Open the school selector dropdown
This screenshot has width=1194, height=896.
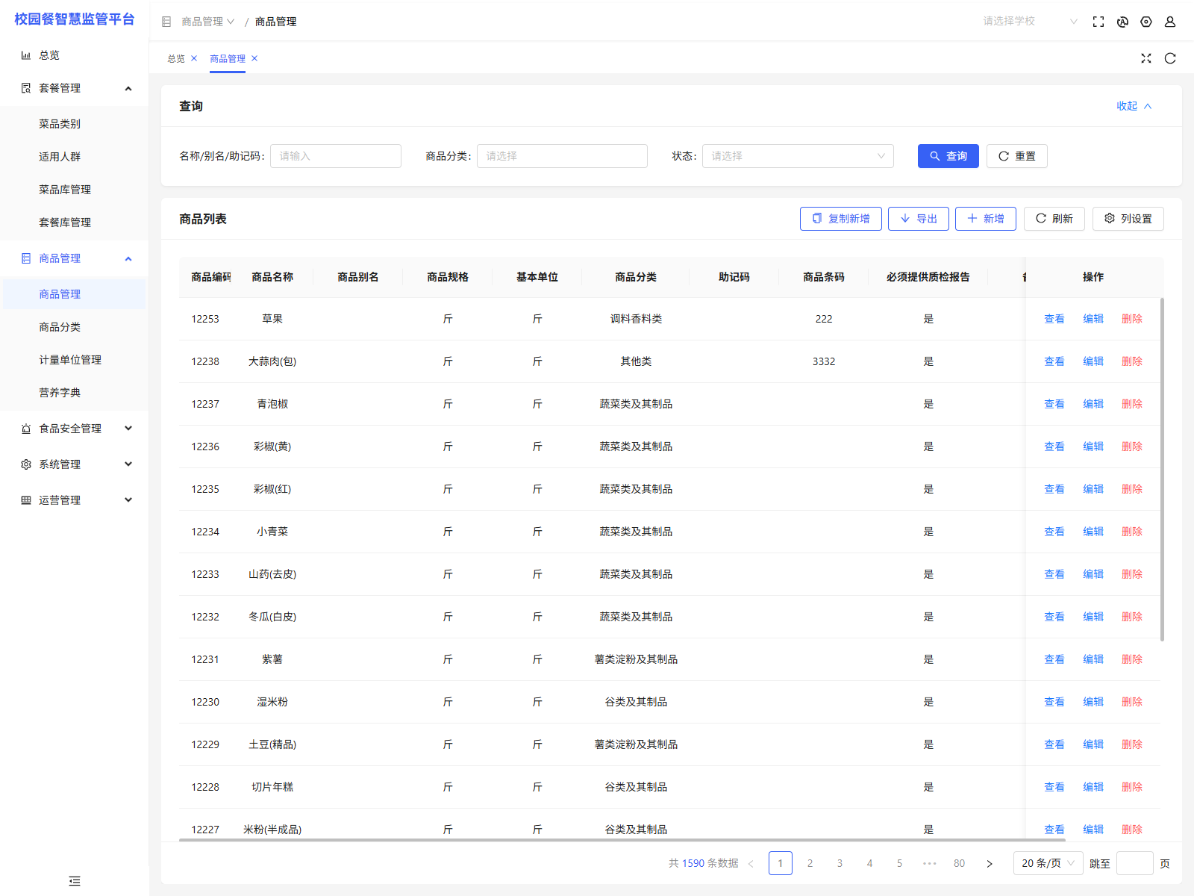coord(1030,22)
